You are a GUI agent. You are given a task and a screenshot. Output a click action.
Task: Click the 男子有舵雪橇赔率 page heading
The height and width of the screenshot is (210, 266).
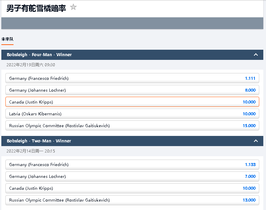tap(36, 8)
